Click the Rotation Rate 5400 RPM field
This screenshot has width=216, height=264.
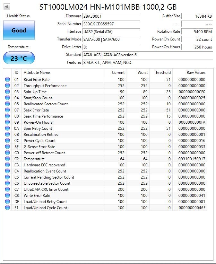[x=197, y=31]
